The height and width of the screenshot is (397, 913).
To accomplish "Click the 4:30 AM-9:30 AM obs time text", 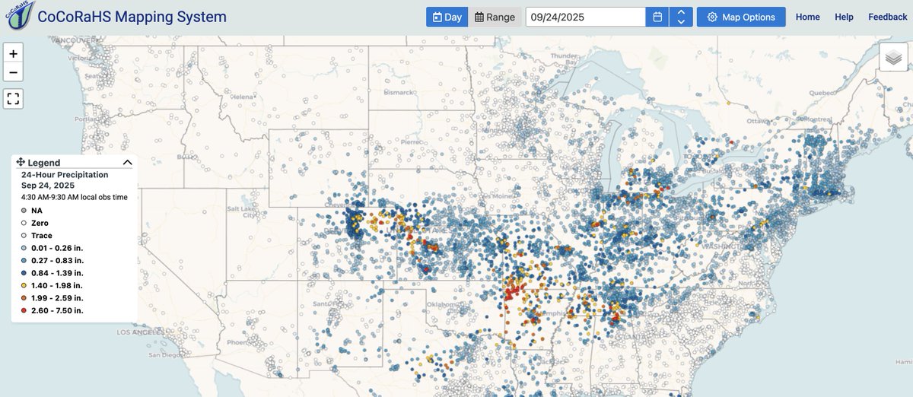I will [75, 197].
